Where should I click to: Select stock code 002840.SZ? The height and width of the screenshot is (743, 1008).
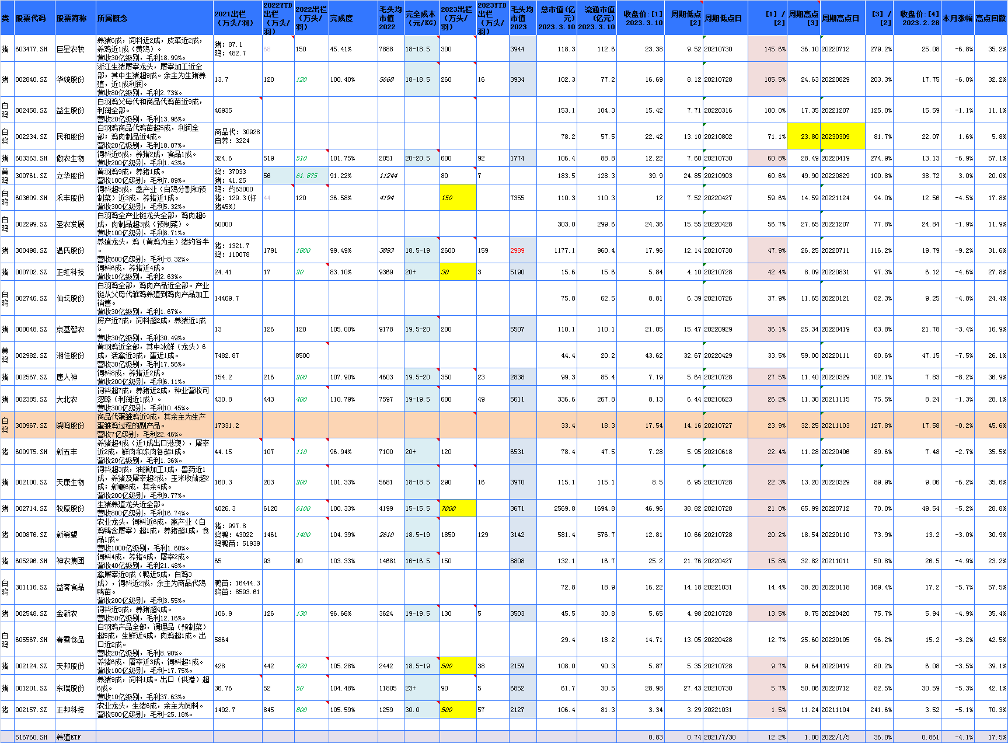tap(32, 79)
